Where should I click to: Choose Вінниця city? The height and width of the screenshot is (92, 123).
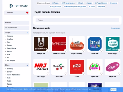[10, 69]
